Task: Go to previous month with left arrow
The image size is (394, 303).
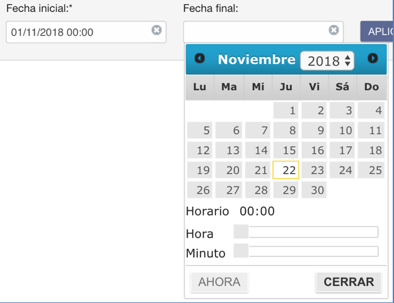Action: coord(200,59)
